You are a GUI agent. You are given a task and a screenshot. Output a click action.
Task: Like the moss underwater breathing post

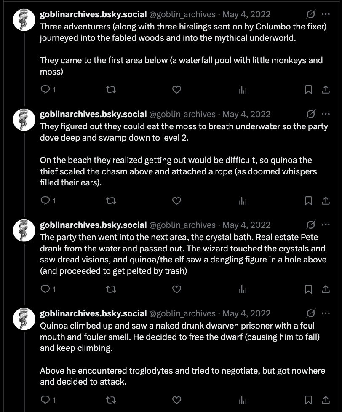tap(176, 201)
